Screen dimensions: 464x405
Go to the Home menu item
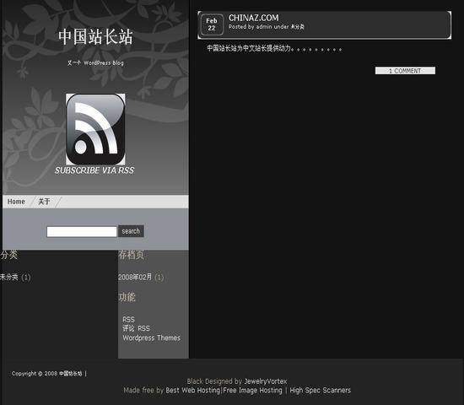click(16, 202)
